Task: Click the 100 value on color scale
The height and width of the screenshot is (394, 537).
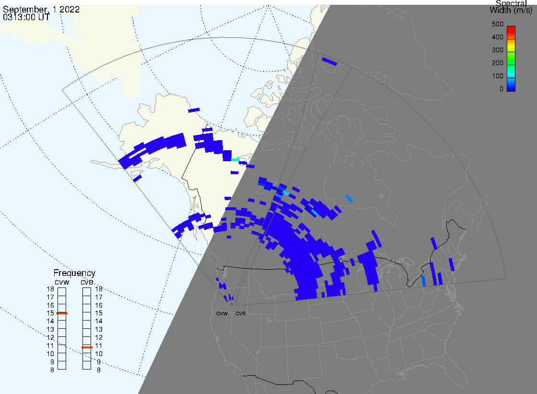Action: (x=497, y=76)
